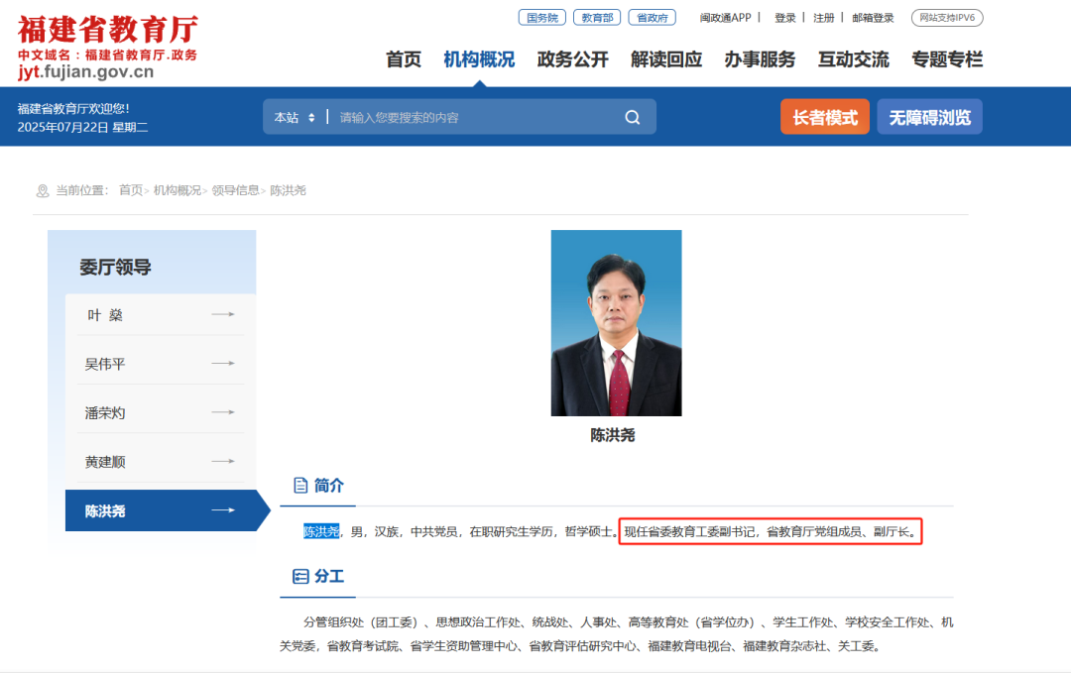Open the 国务院 link

click(x=542, y=17)
